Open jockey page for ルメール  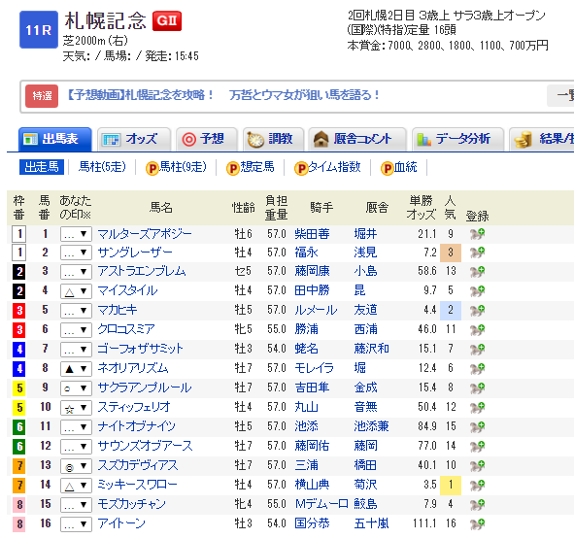(x=316, y=310)
